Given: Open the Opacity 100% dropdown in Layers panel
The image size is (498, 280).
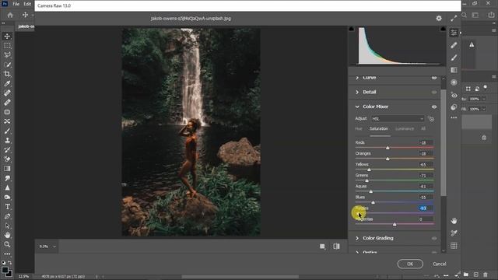Looking at the screenshot, I should [484, 99].
